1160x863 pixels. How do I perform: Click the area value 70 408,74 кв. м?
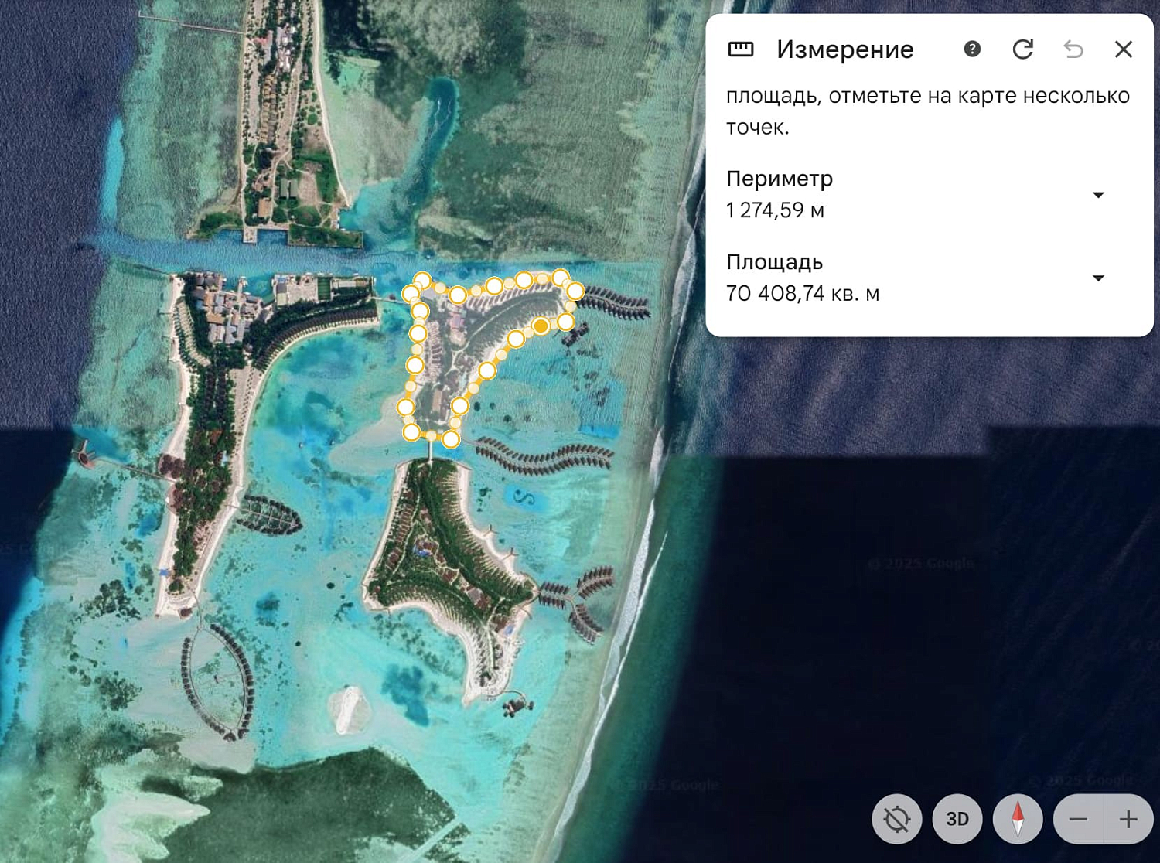[x=804, y=293]
